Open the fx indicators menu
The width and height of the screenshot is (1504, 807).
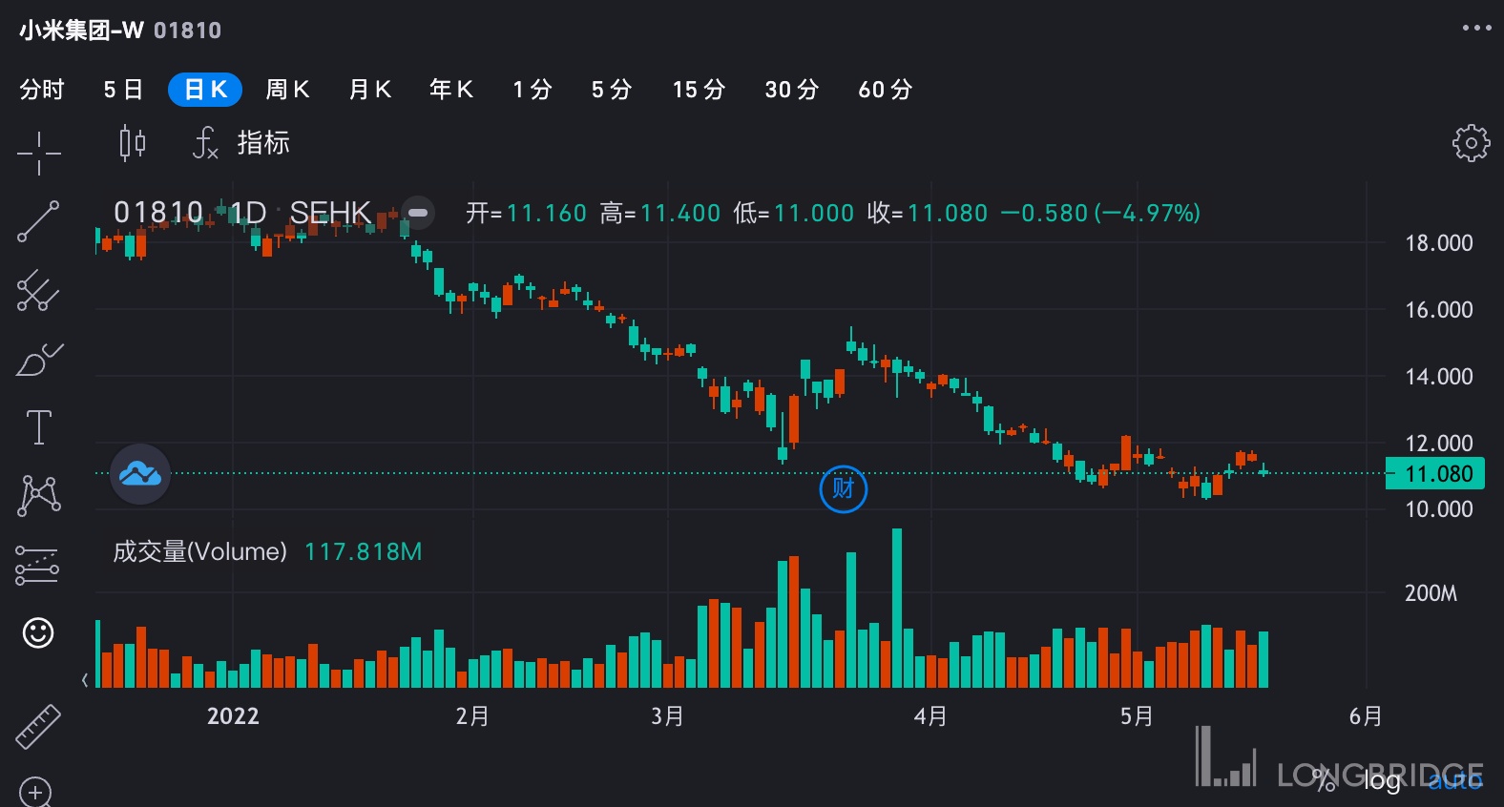click(x=205, y=143)
